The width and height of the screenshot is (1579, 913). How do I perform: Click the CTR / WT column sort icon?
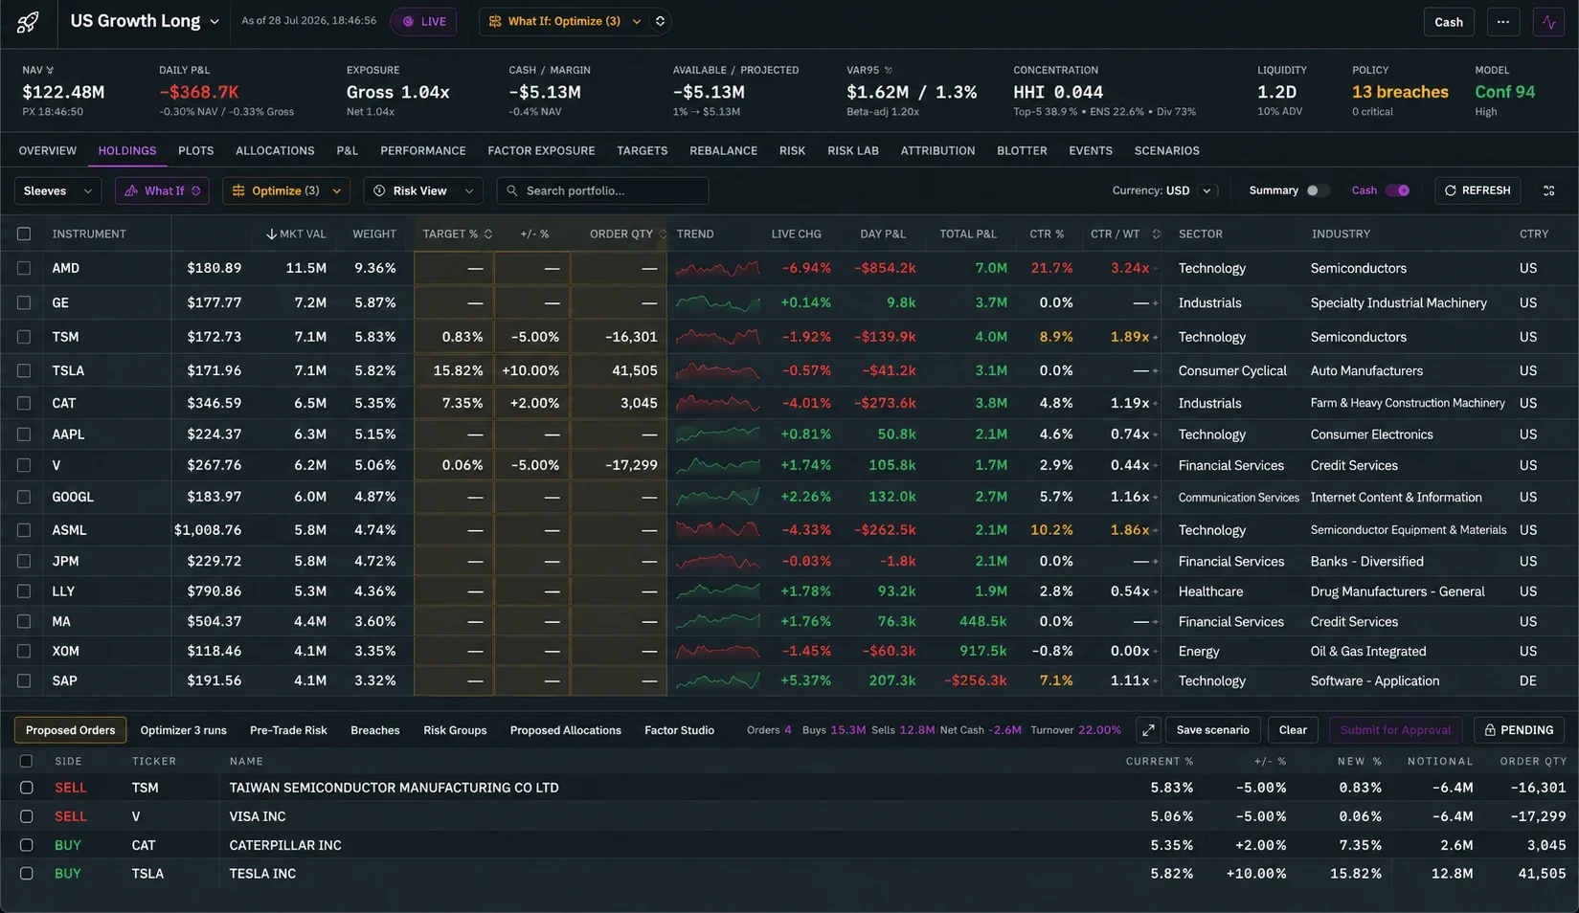click(1156, 234)
